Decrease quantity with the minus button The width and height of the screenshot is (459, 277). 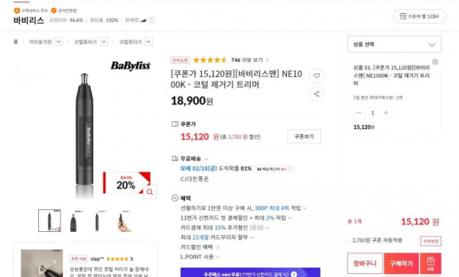[359, 113]
